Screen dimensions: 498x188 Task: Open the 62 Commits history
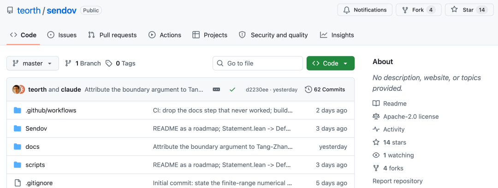[325, 89]
